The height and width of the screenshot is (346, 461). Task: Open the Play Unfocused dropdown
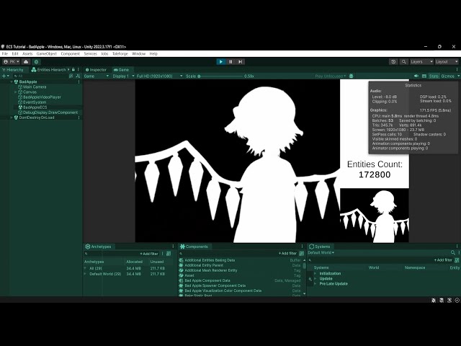click(x=330, y=76)
